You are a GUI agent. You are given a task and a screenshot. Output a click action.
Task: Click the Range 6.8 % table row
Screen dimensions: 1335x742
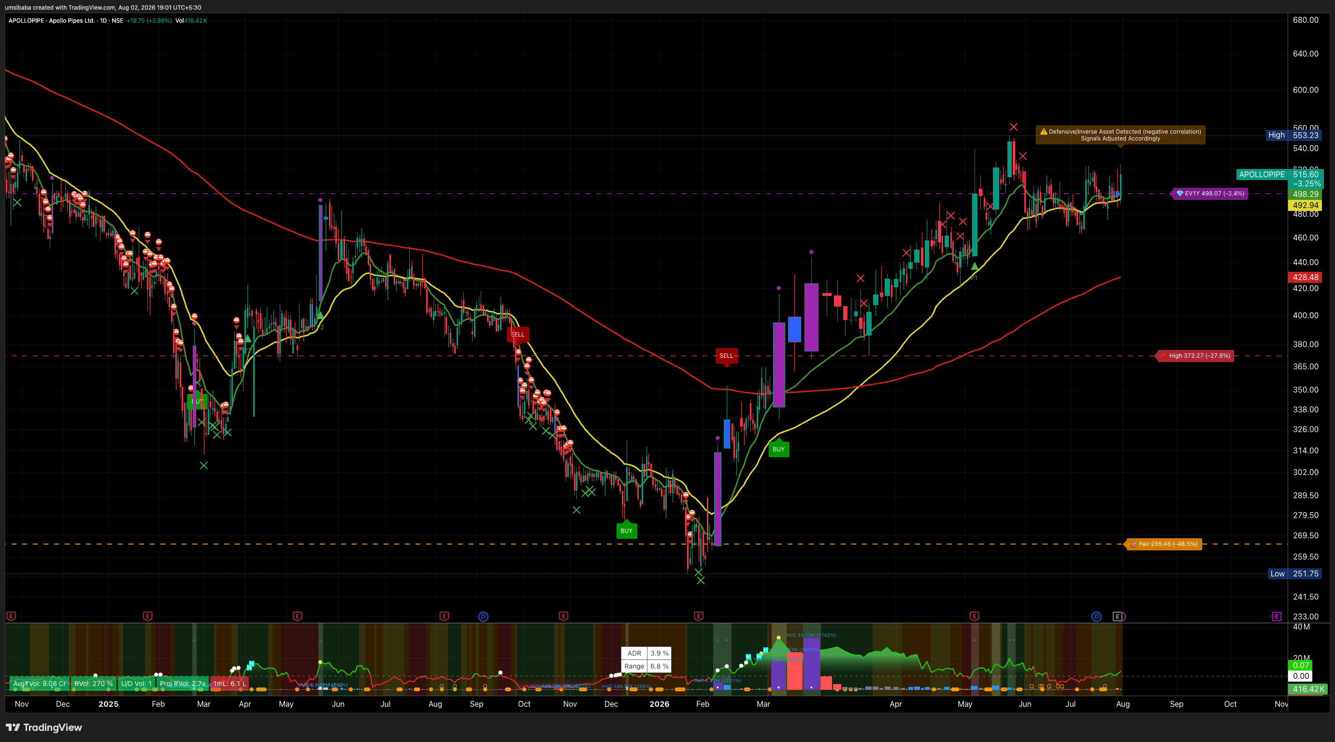[646, 666]
